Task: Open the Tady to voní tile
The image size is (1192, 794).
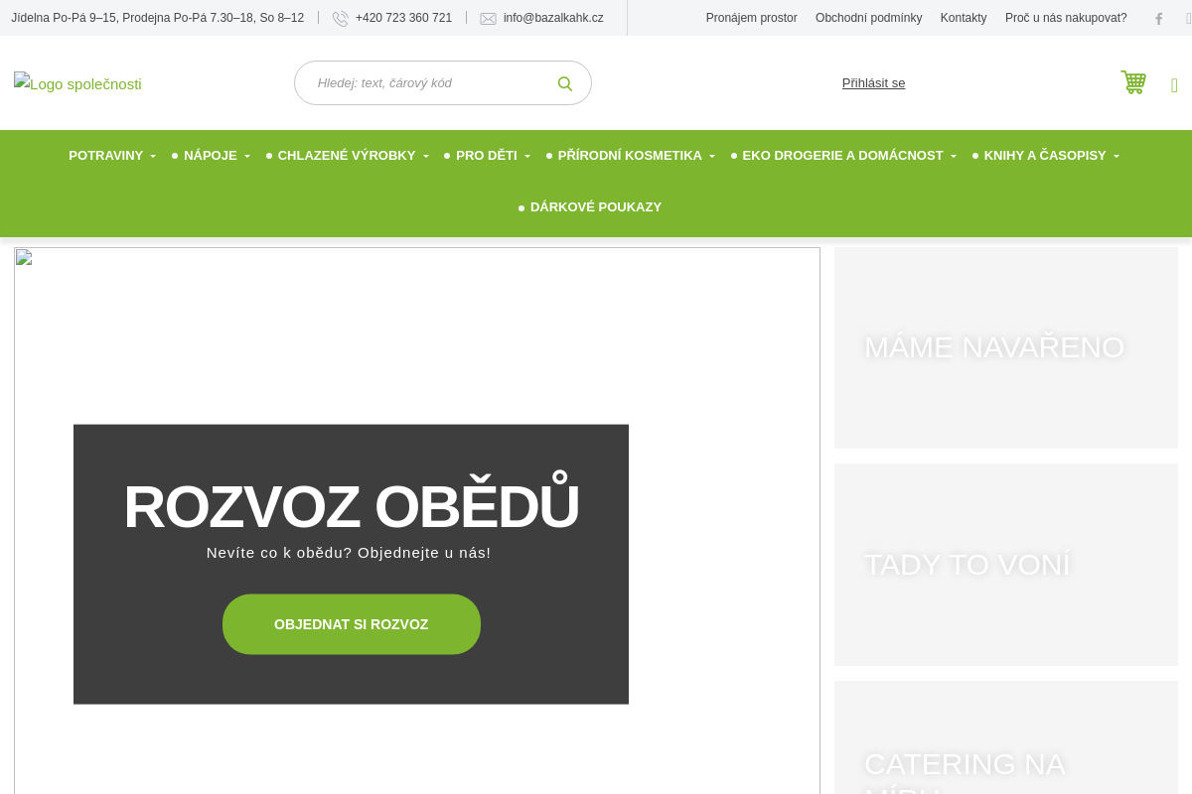Action: (1006, 565)
